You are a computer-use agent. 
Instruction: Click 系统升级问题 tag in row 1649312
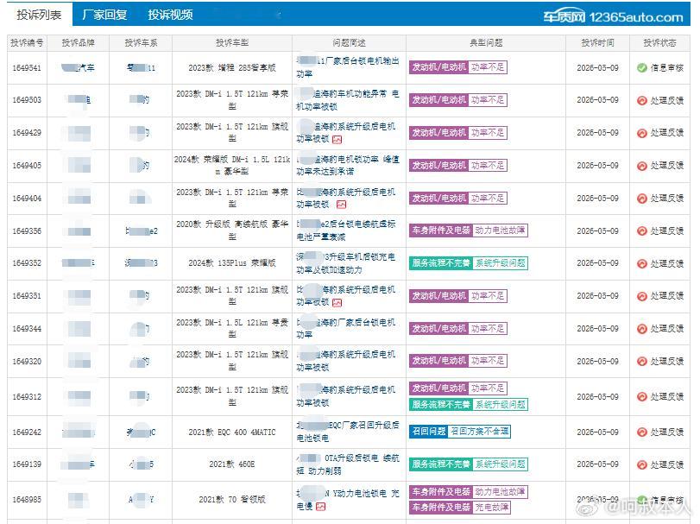coord(500,404)
